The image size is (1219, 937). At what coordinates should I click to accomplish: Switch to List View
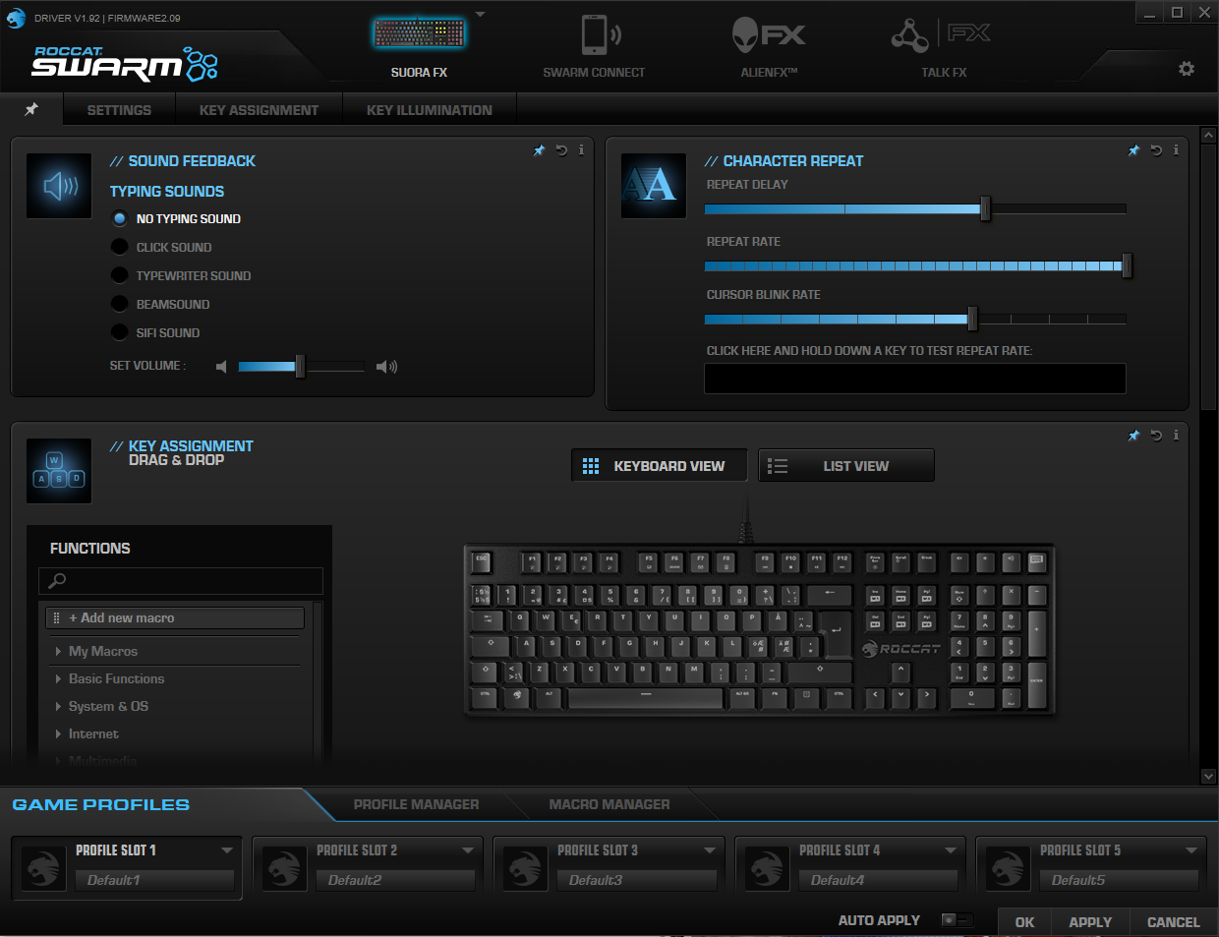point(846,466)
